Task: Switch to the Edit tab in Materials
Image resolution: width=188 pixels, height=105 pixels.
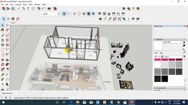Action: pos(161,53)
